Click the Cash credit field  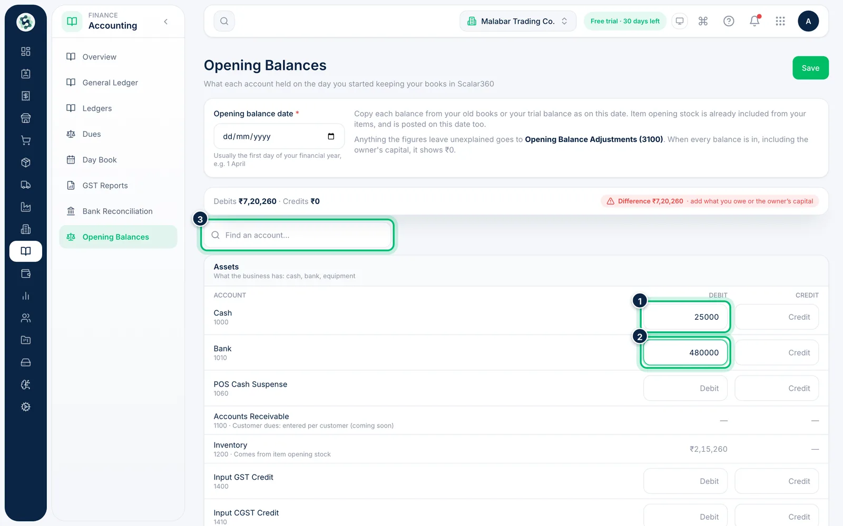pyautogui.click(x=777, y=317)
